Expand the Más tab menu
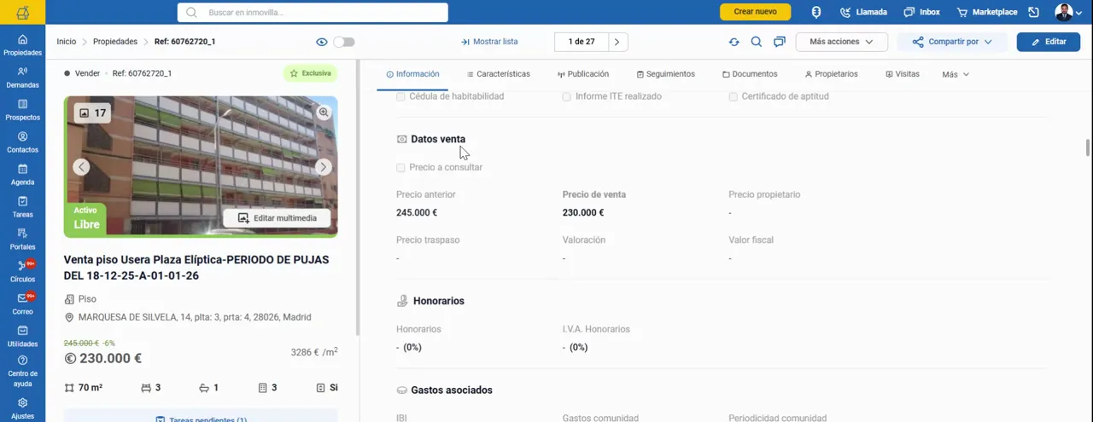The height and width of the screenshot is (422, 1093). coord(956,74)
